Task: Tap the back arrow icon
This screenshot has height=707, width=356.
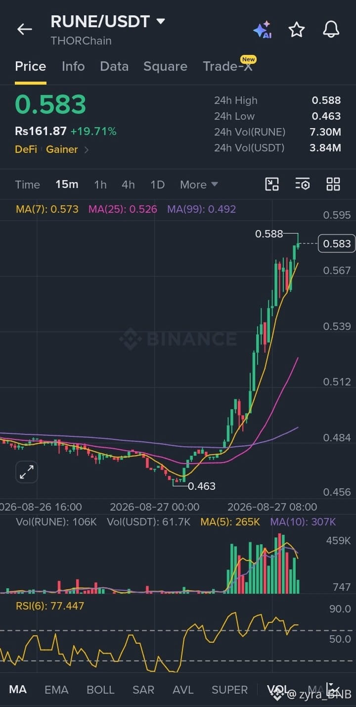Action: click(24, 29)
